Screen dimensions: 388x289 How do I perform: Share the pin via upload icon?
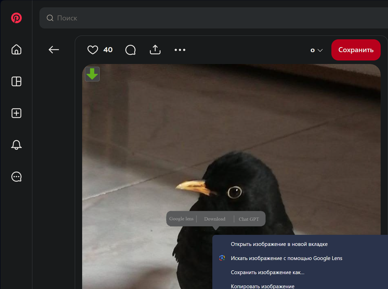[x=155, y=50]
